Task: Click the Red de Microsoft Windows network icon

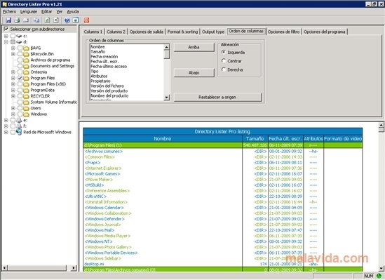Action: [x=19, y=132]
